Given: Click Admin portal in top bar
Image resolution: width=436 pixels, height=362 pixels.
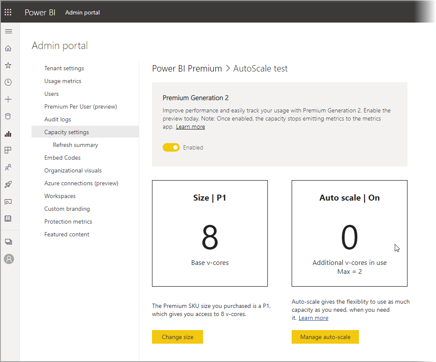Looking at the screenshot, I should pyautogui.click(x=83, y=12).
